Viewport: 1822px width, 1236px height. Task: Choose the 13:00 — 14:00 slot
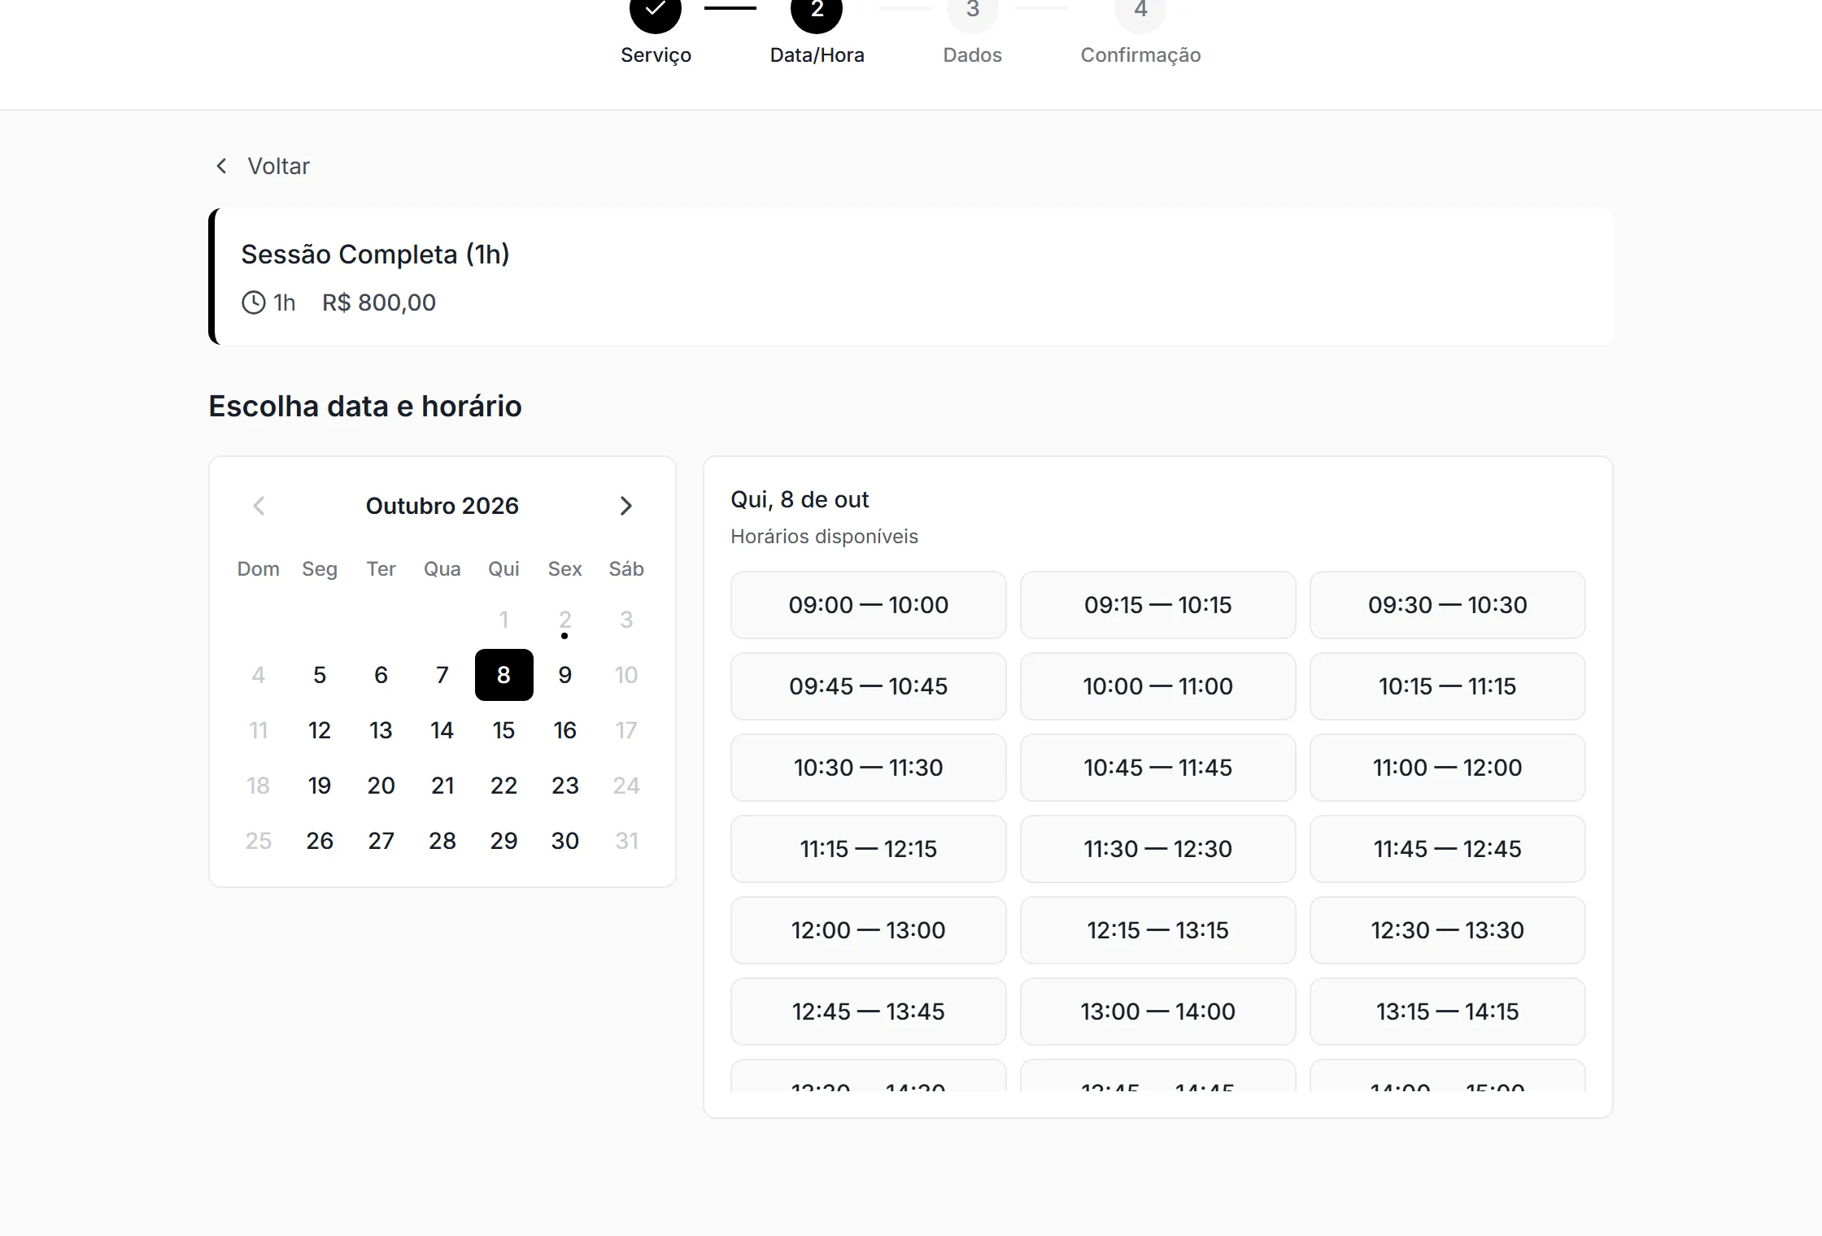pos(1158,1012)
